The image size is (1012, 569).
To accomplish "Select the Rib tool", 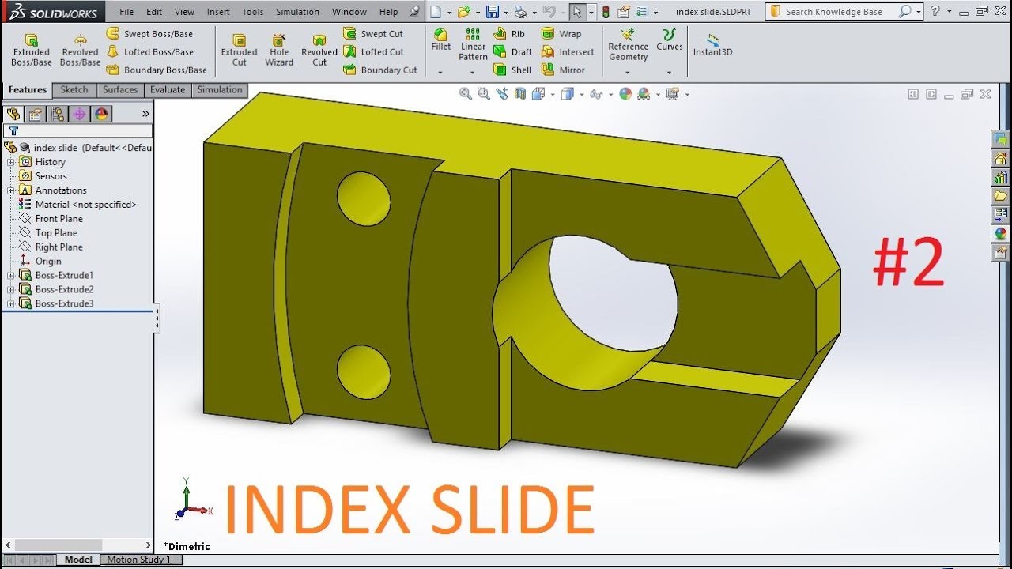I will point(509,34).
